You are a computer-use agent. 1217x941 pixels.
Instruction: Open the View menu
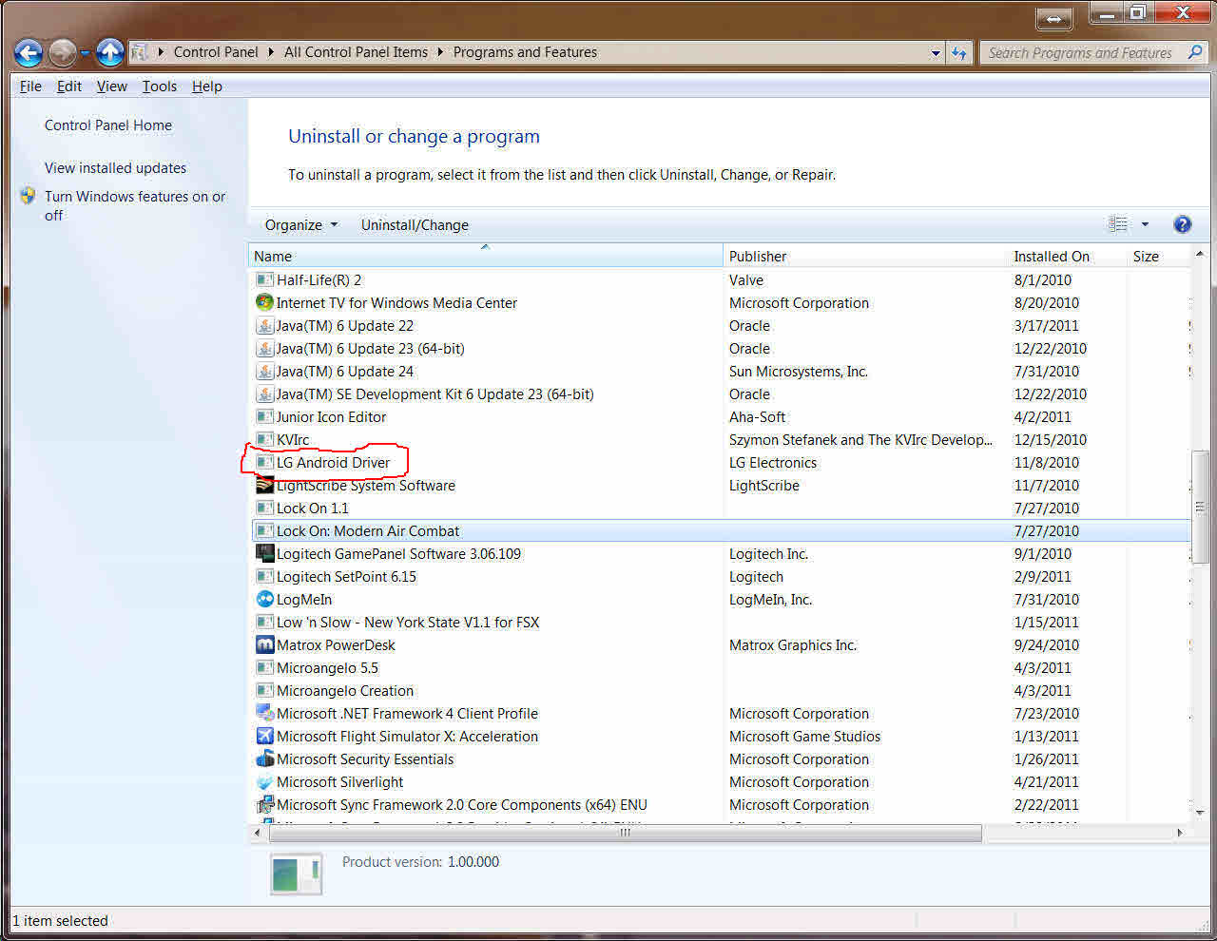(111, 86)
